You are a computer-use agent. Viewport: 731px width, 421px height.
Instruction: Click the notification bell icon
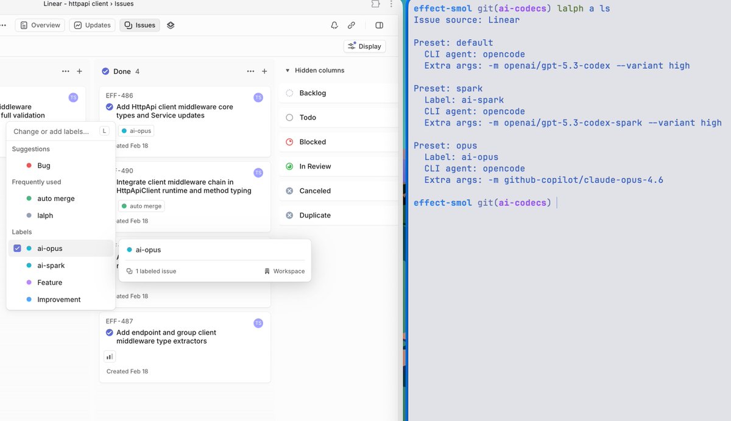tap(334, 25)
